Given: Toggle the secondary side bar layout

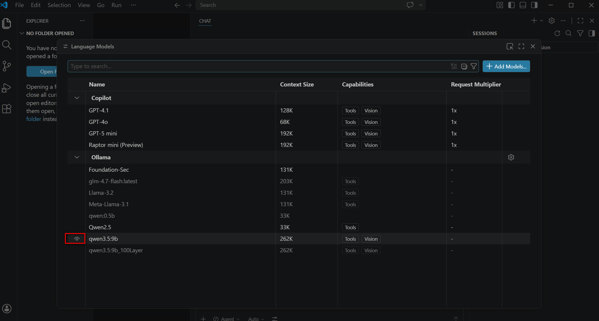Looking at the screenshot, I should coord(534,5).
